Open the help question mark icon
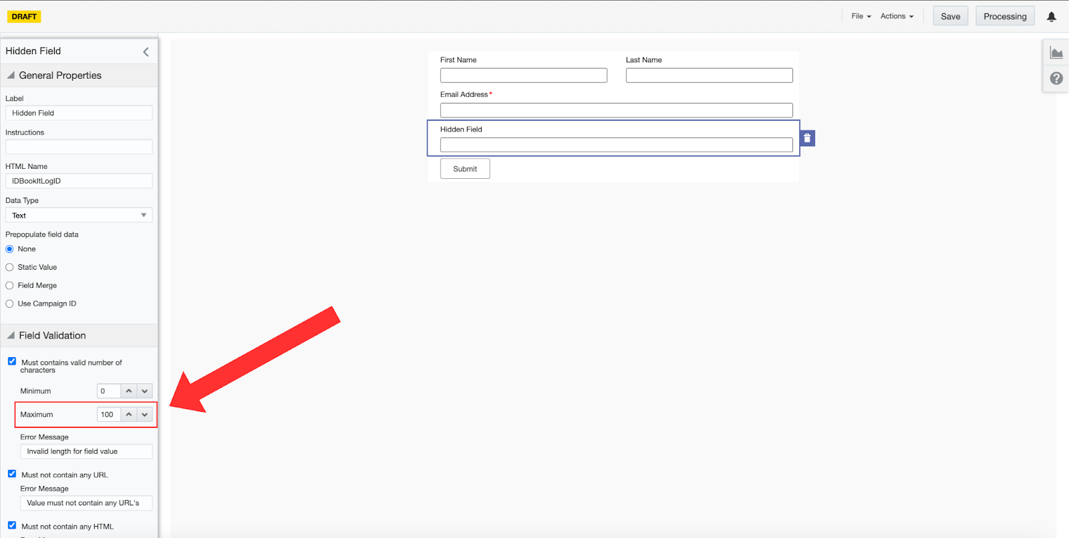 click(x=1056, y=78)
